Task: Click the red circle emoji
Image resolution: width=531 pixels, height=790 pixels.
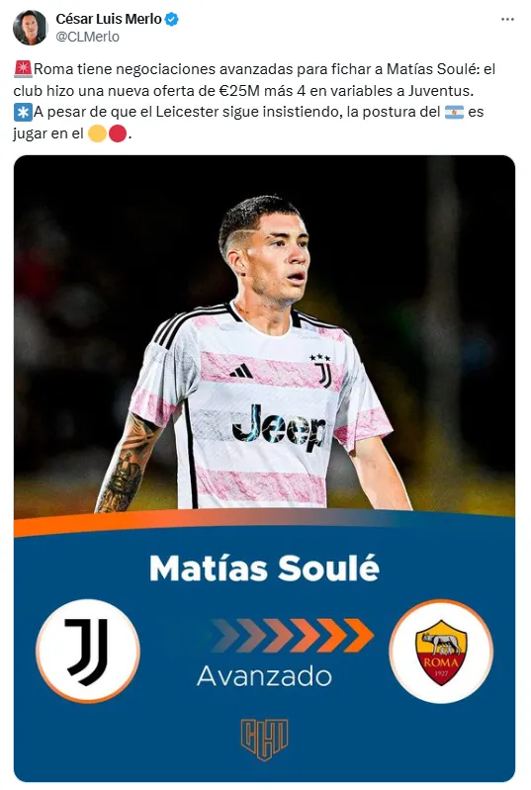Action: pyautogui.click(x=117, y=133)
